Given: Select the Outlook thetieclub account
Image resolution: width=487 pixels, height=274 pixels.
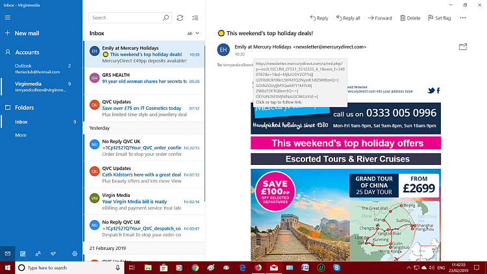Looking at the screenshot, I should [41, 69].
